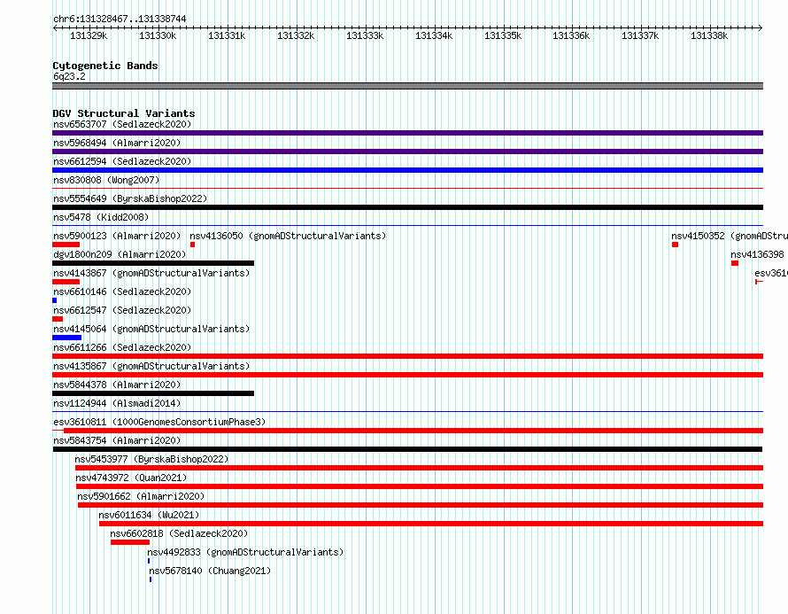The image size is (788, 614).
Task: Click the tiny blue nsv6610146 glyph
Action: (54, 300)
